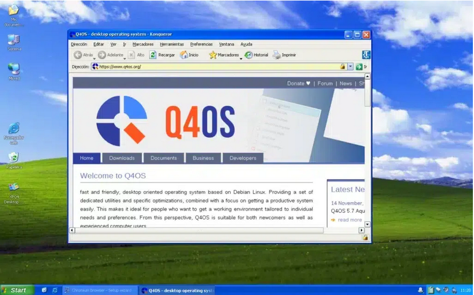The height and width of the screenshot is (295, 474).
Task: Click the lock icon in the address bar
Action: point(342,66)
